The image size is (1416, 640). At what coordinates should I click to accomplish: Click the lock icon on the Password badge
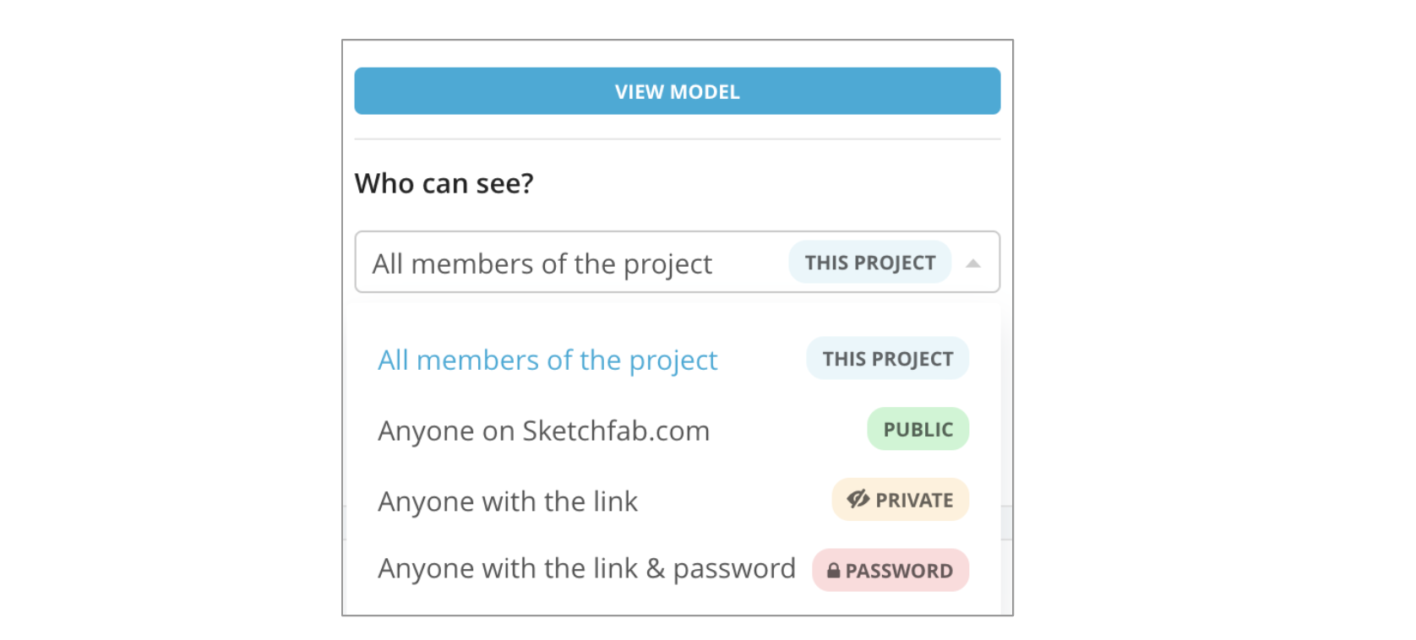point(834,571)
